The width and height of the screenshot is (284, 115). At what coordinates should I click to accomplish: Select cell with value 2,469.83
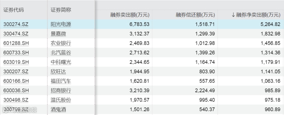point(139,43)
